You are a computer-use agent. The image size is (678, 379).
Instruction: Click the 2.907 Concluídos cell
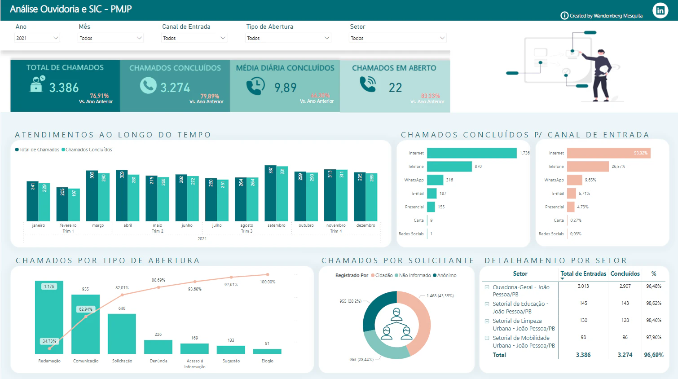(625, 286)
